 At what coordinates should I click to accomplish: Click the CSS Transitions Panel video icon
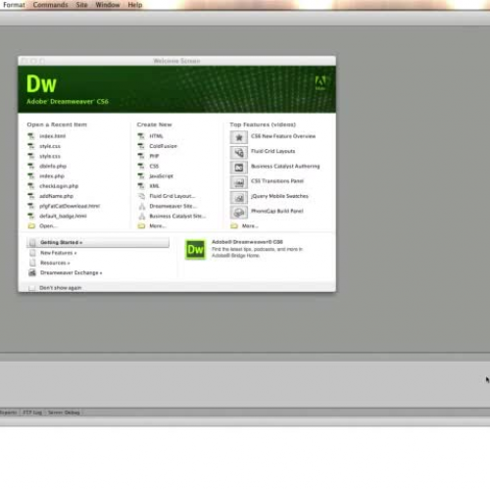coord(239,182)
